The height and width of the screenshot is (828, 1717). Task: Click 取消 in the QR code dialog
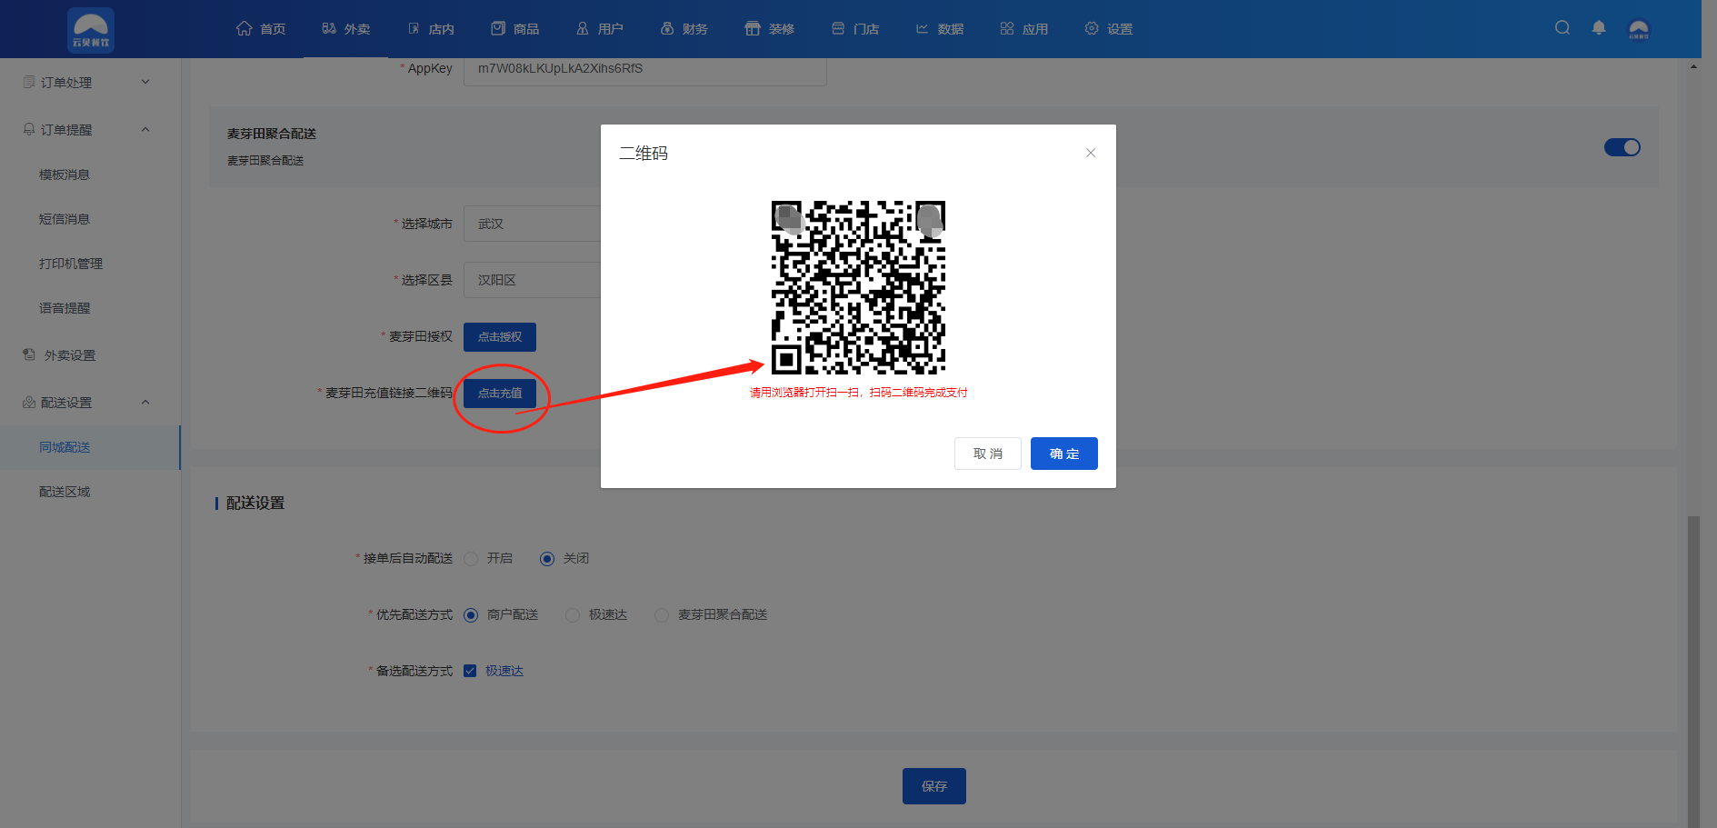(x=988, y=454)
